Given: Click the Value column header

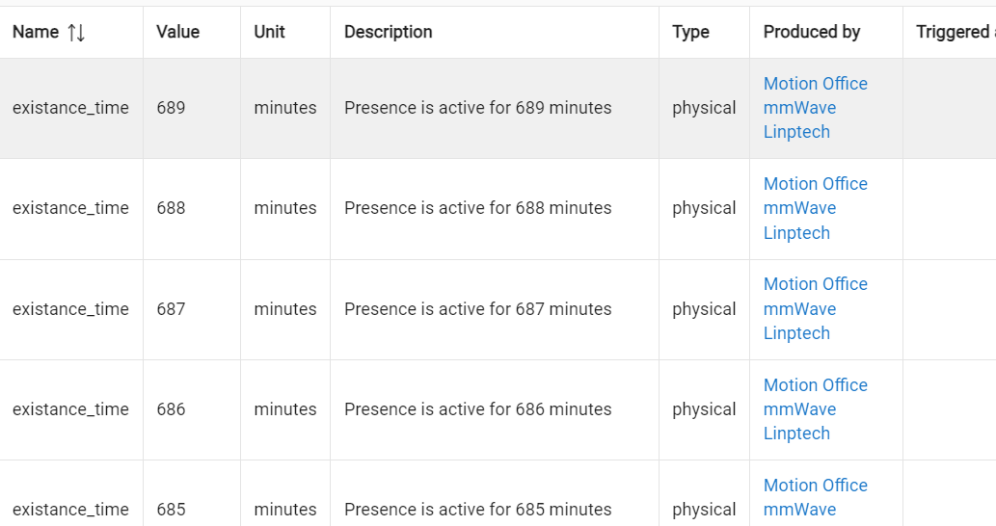Looking at the screenshot, I should (x=177, y=32).
